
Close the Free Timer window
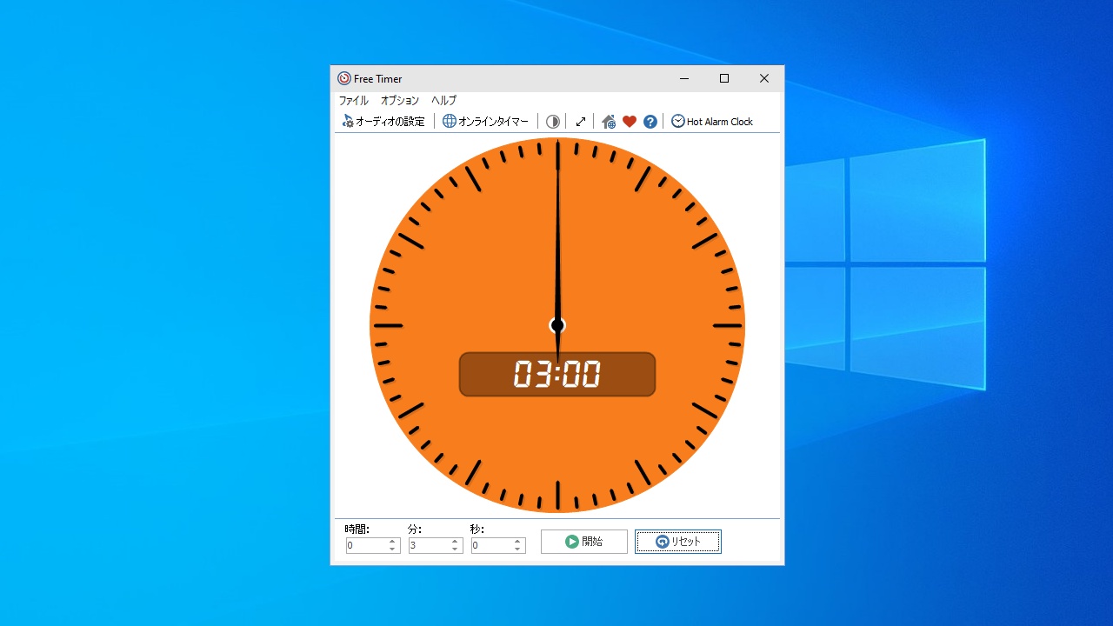pos(764,78)
